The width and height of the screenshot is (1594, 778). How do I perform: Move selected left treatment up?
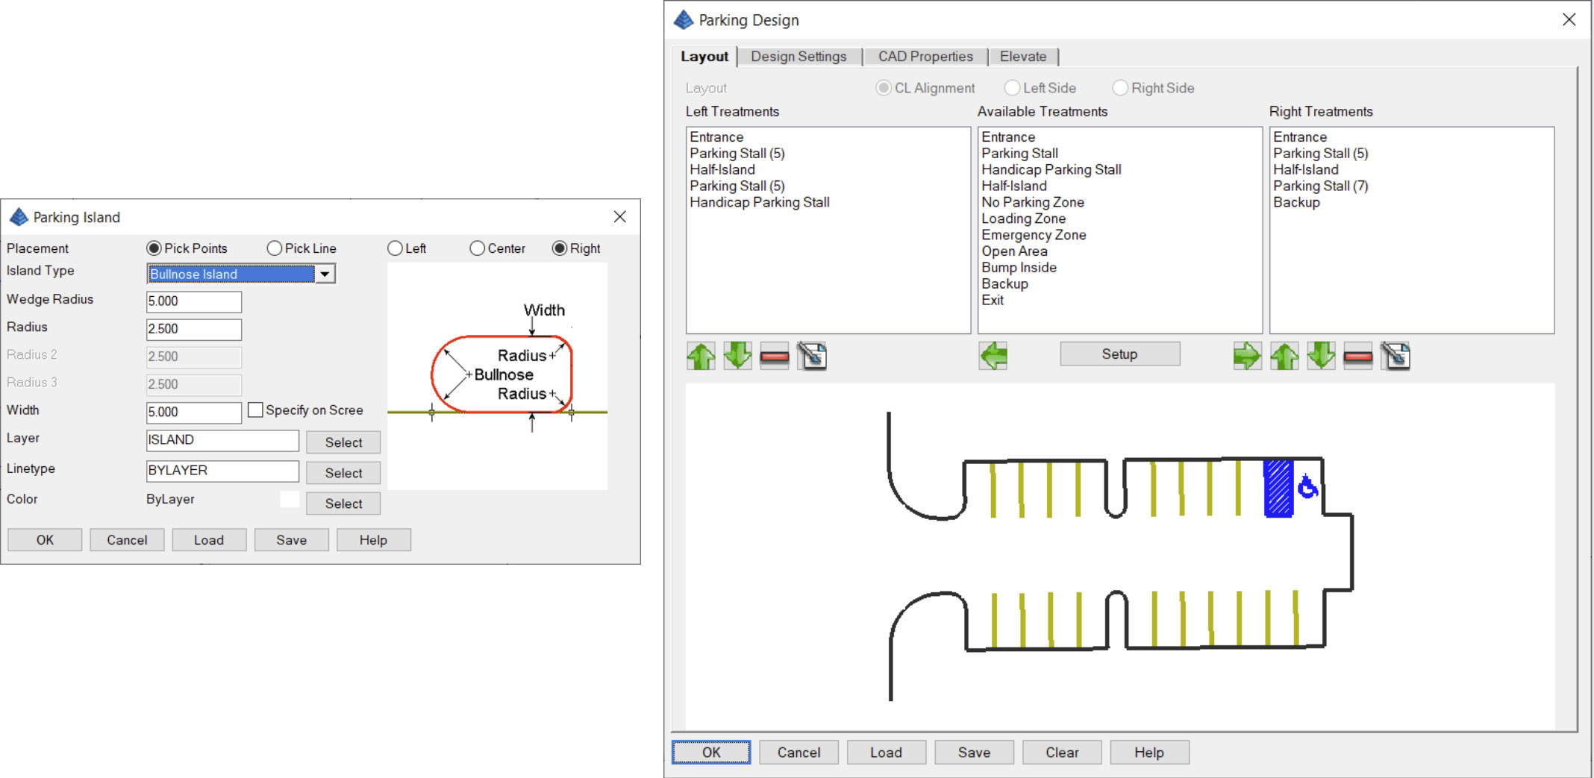click(701, 356)
